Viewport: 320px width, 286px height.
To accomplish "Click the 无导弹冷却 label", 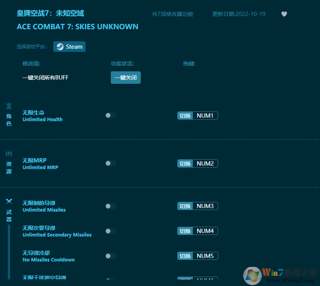I will click(36, 253).
